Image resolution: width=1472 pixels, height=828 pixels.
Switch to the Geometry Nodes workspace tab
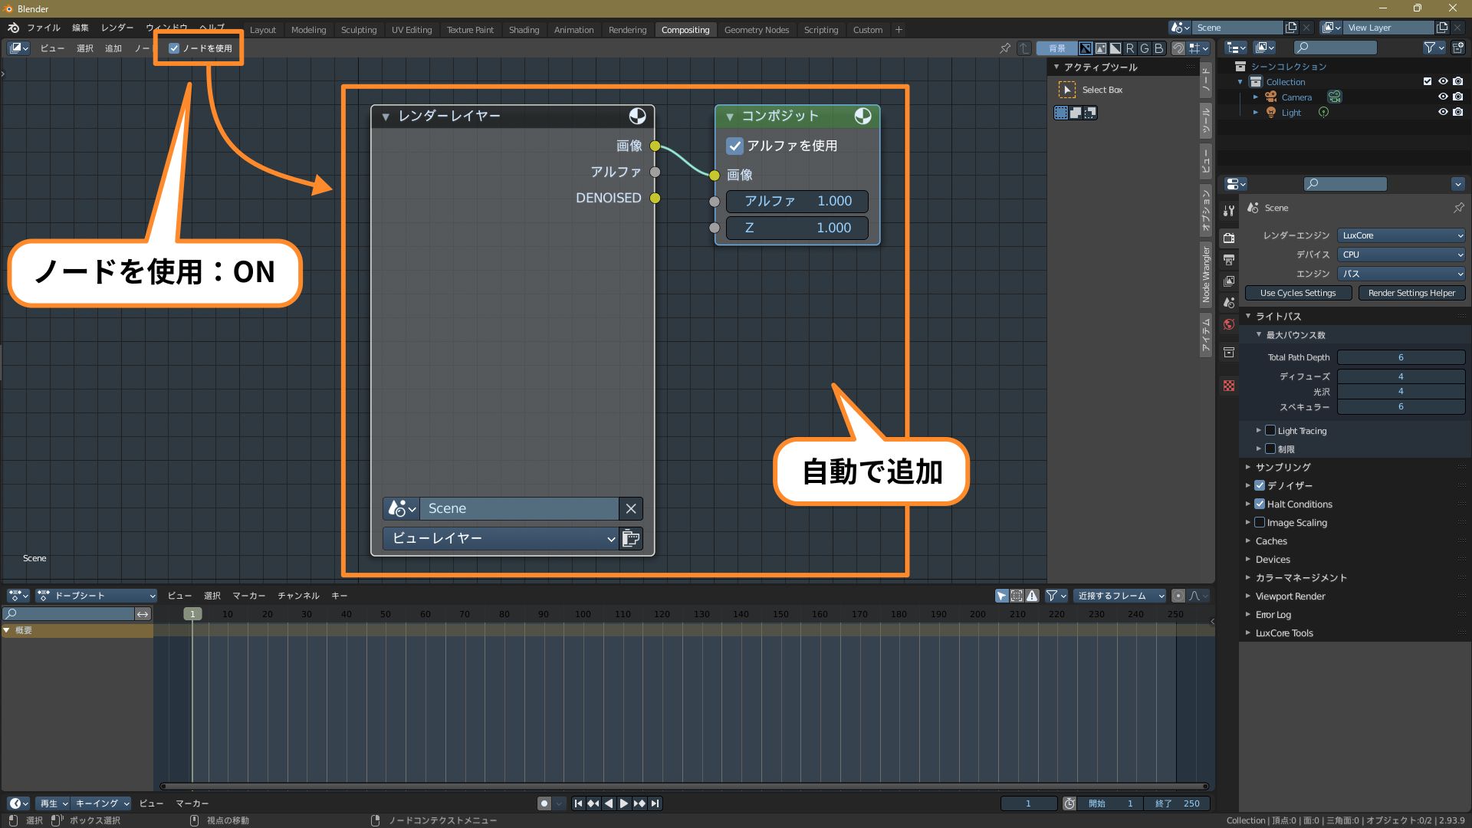coord(756,30)
